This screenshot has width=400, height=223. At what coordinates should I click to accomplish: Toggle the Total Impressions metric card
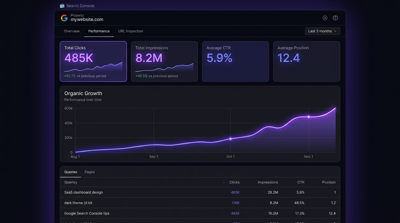[x=164, y=61]
